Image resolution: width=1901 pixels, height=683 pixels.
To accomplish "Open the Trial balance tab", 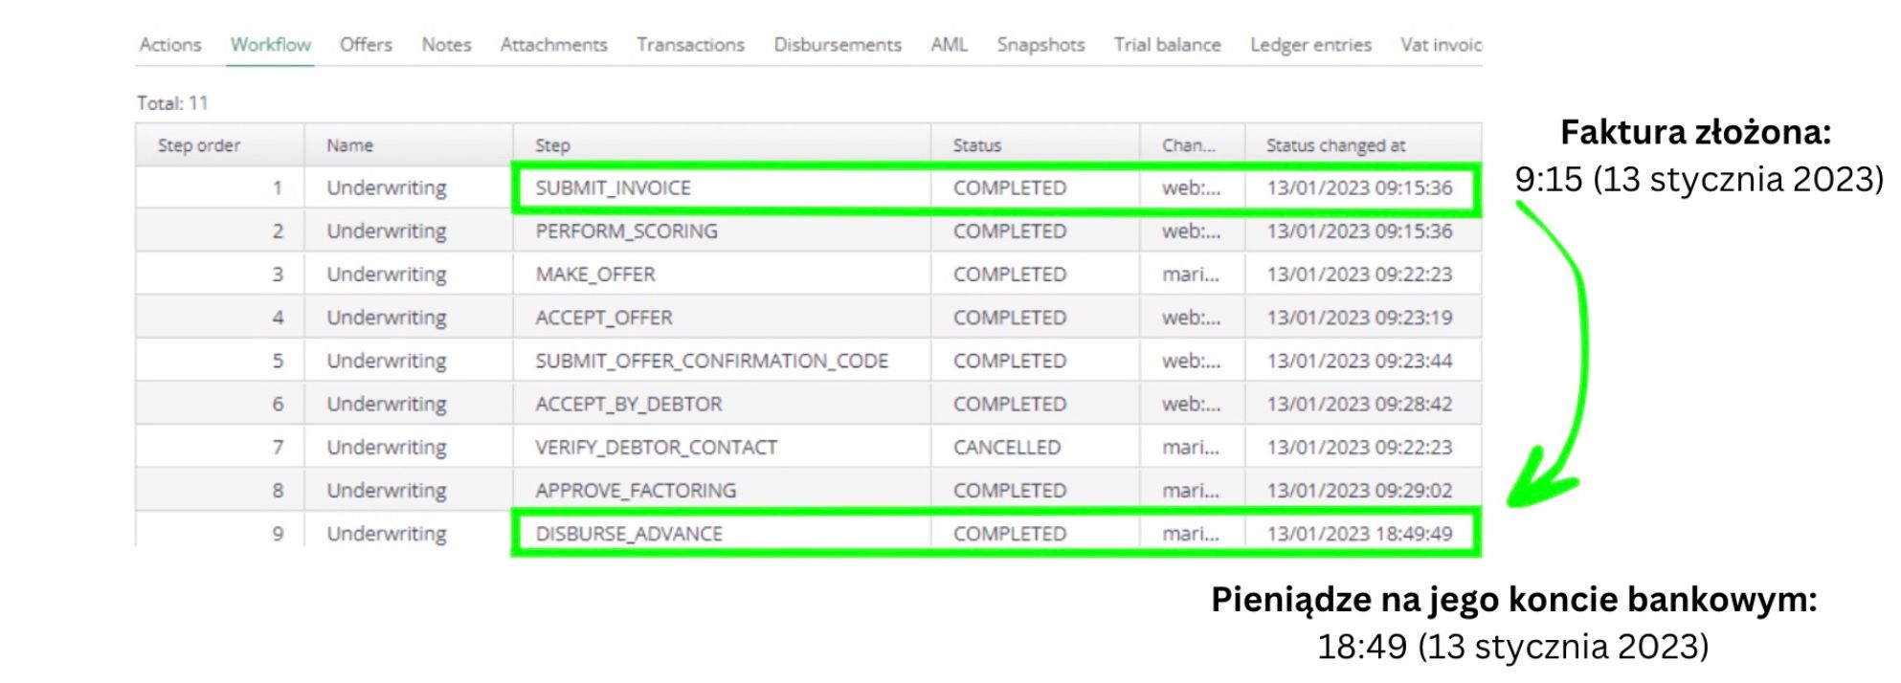I will tap(1167, 45).
